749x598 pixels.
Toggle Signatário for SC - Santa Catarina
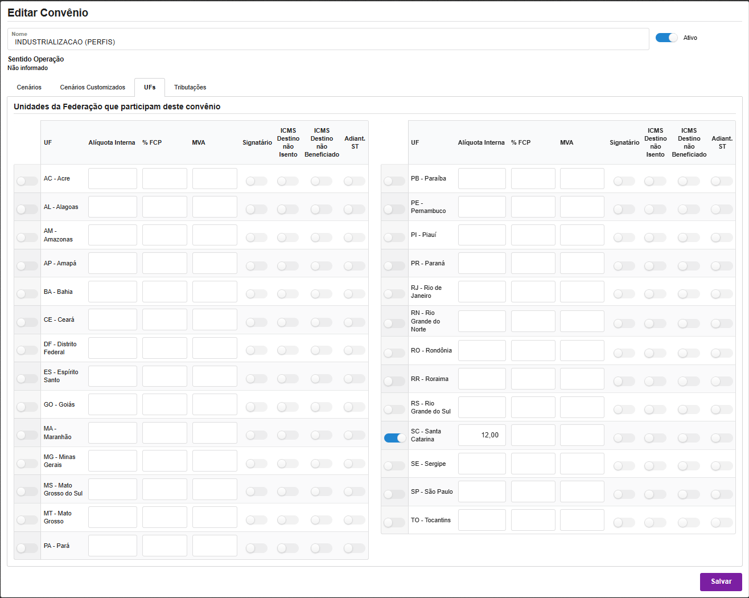624,438
